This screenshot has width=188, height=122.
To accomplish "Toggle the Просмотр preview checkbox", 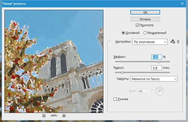I will coord(137,25).
